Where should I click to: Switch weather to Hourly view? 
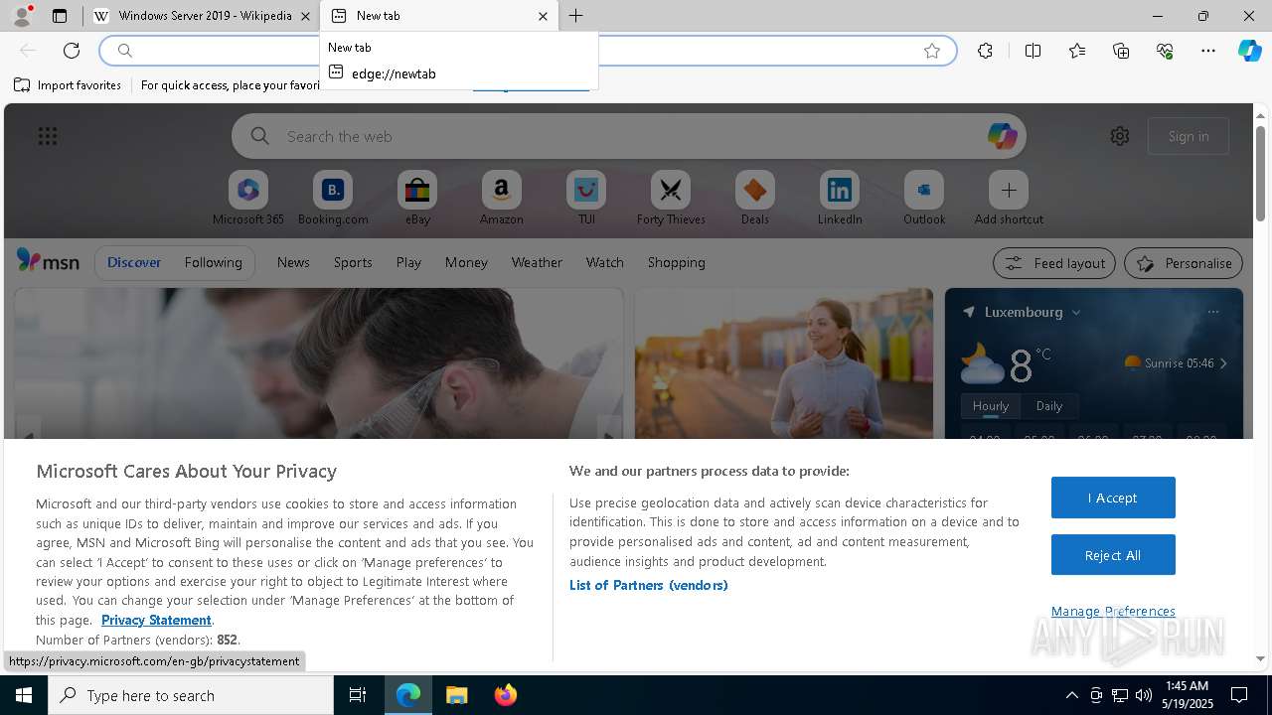pyautogui.click(x=991, y=406)
